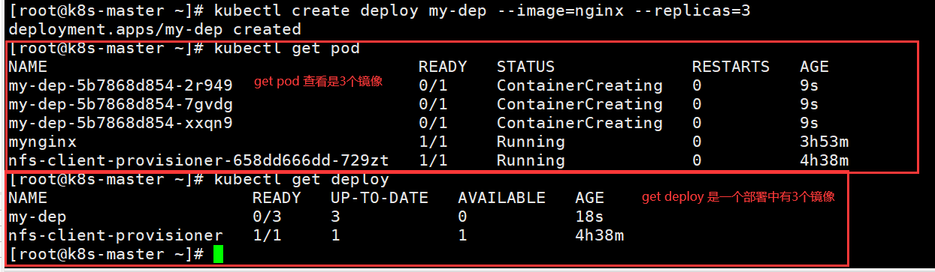The height and width of the screenshot is (272, 935).
Task: Click the green terminal cursor block
Action: [x=218, y=254]
